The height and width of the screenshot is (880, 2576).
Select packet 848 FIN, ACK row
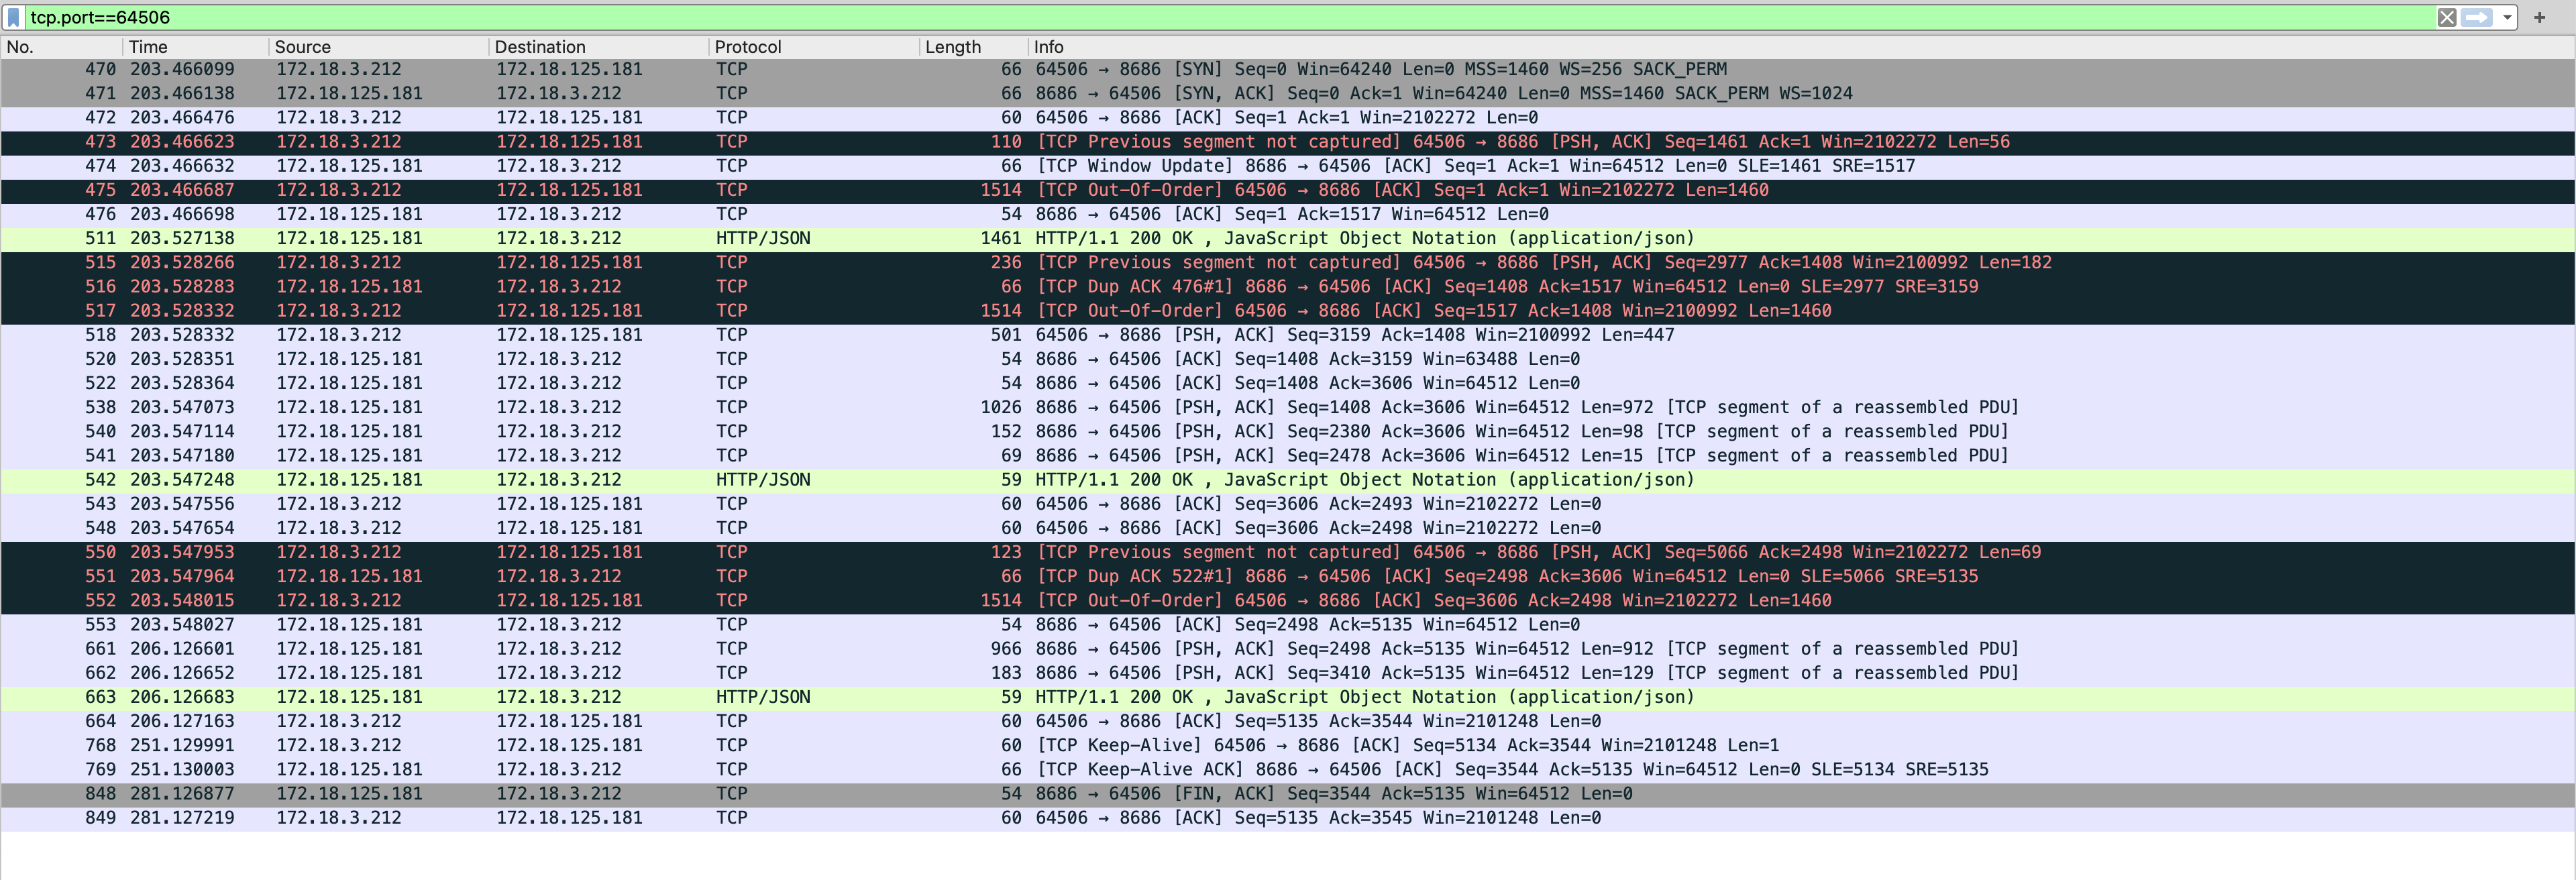1288,794
